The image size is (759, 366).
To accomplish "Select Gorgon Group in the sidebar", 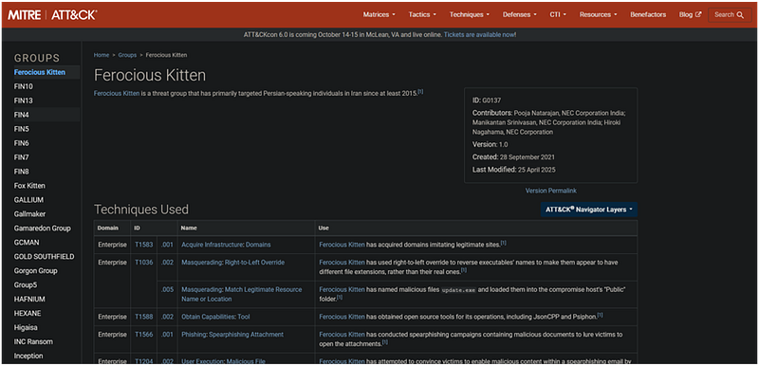I will coord(35,271).
